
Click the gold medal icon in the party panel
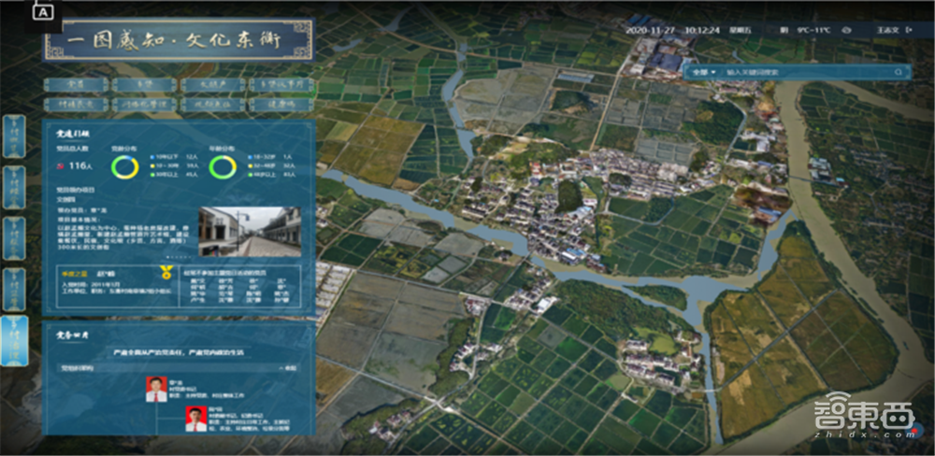point(166,272)
